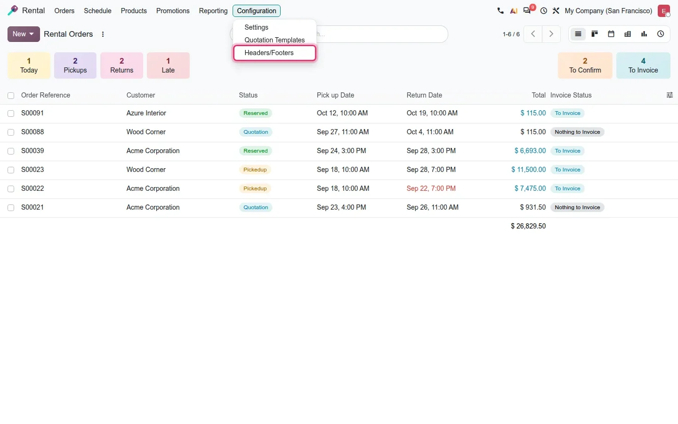678x424 pixels.
Task: Switch to kanban view
Action: [x=595, y=34]
